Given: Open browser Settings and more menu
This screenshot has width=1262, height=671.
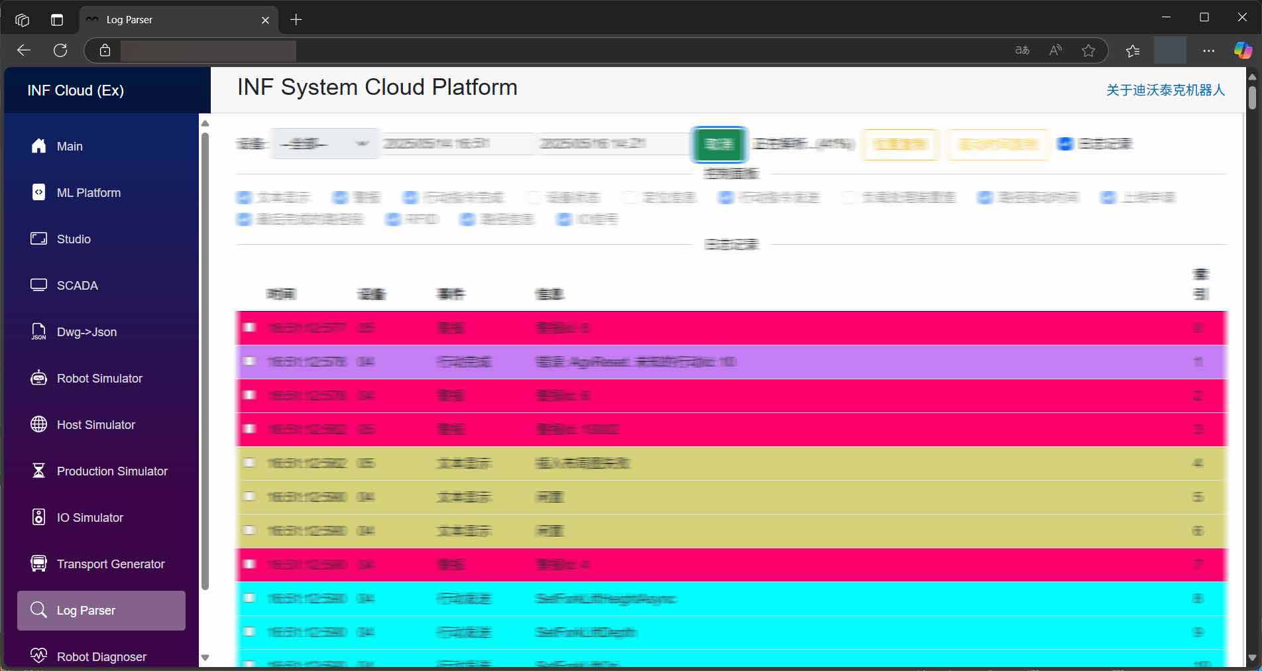Looking at the screenshot, I should coord(1208,50).
